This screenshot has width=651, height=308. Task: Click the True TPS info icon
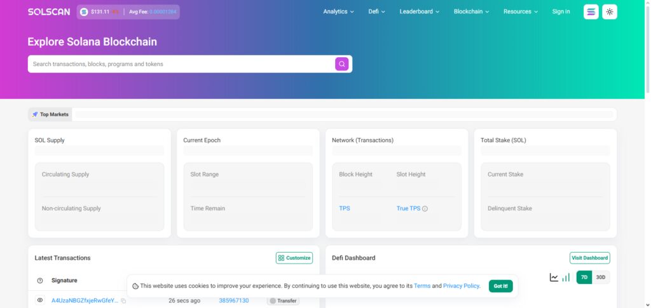425,208
